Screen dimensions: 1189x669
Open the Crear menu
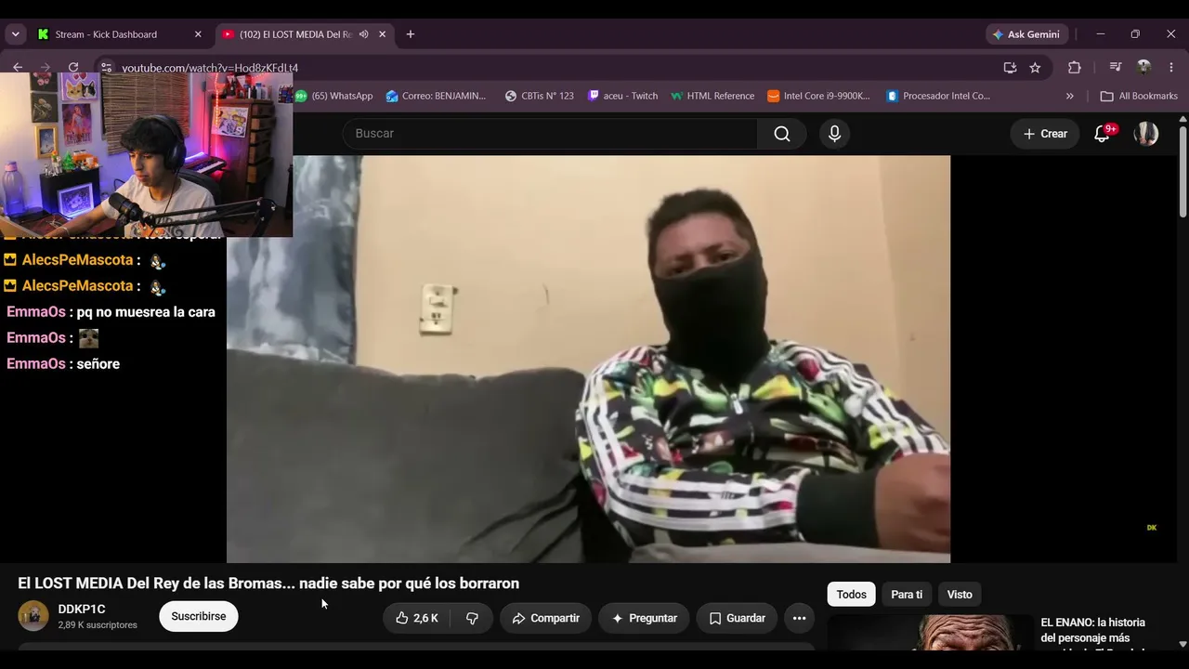point(1045,134)
